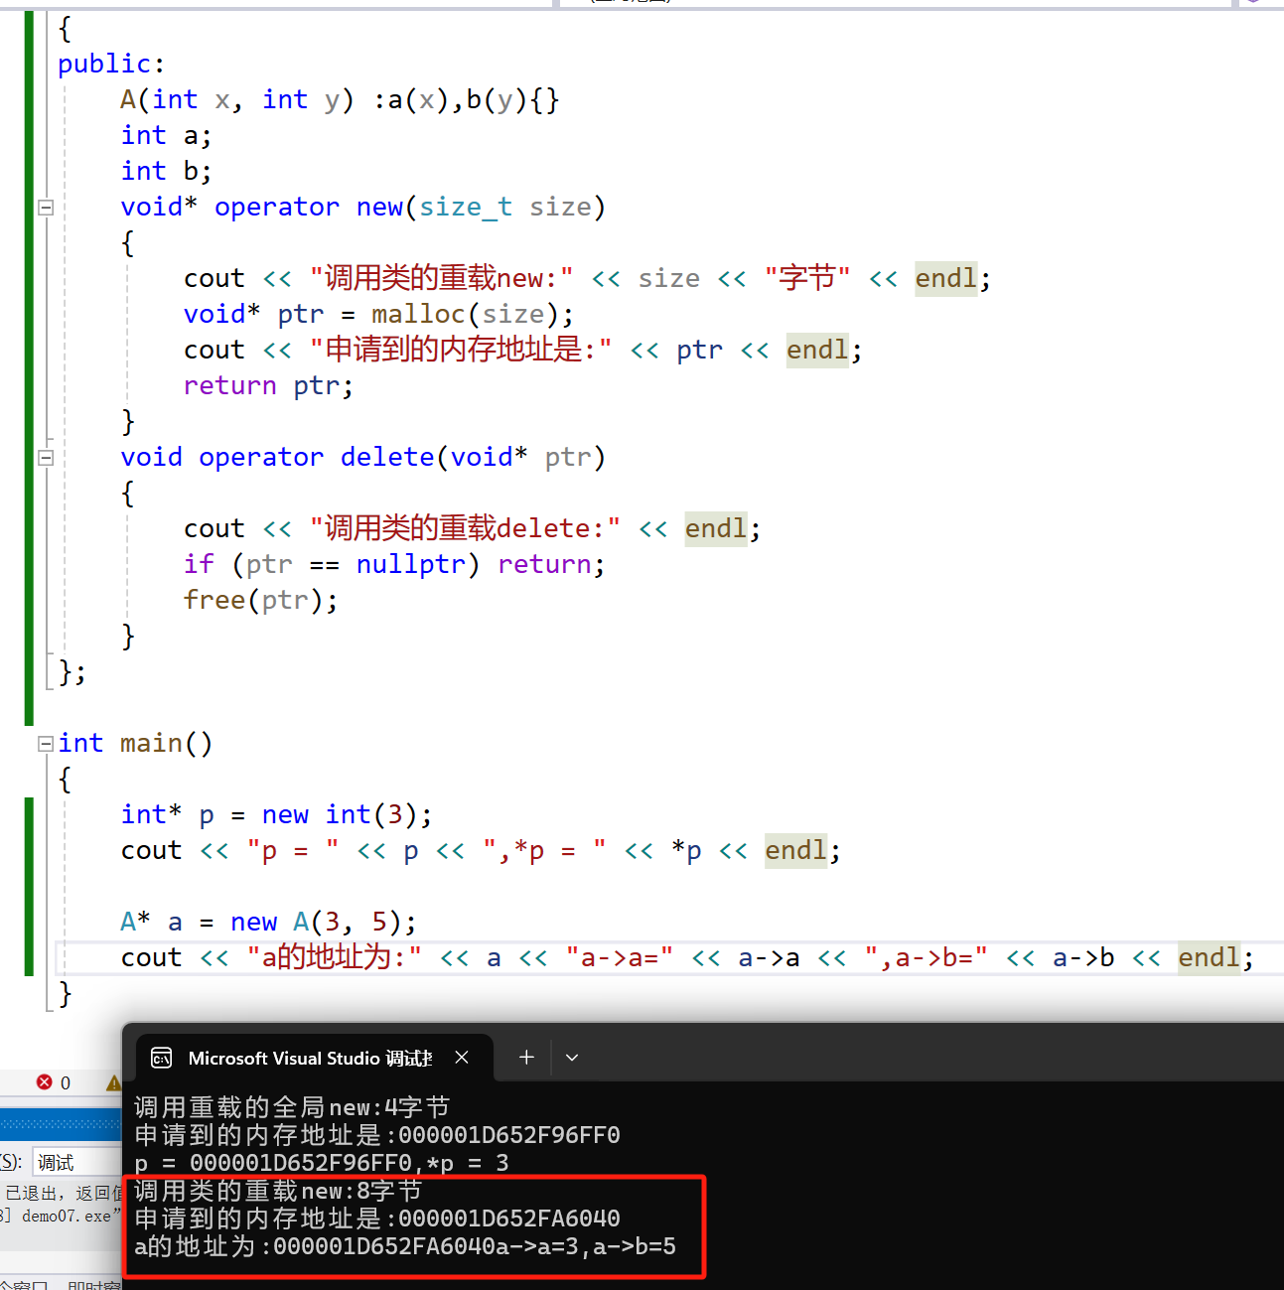The height and width of the screenshot is (1290, 1284).
Task: Click the malloc(size) call in code
Action: pos(464,314)
